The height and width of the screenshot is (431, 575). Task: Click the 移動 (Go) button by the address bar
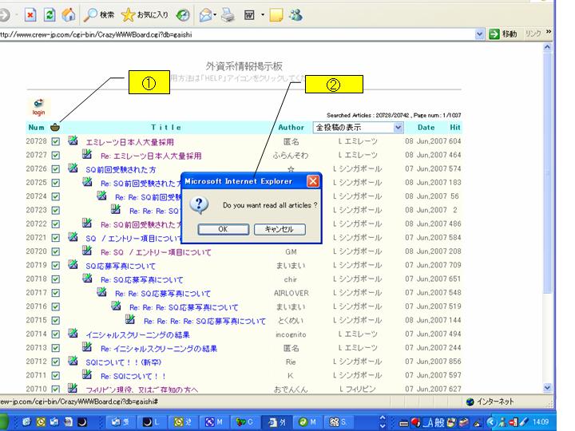502,34
